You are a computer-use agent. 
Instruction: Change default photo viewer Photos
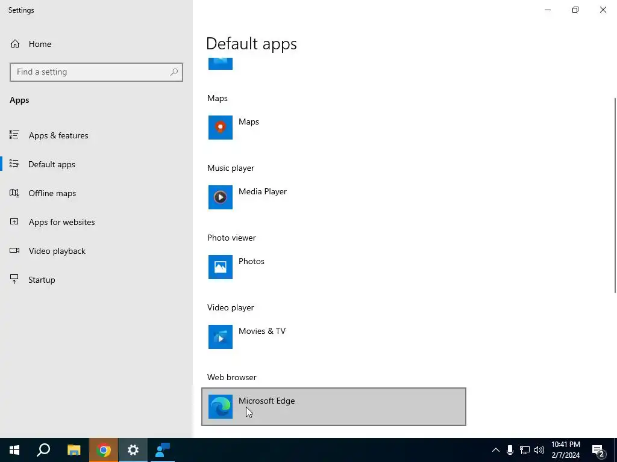(x=334, y=267)
